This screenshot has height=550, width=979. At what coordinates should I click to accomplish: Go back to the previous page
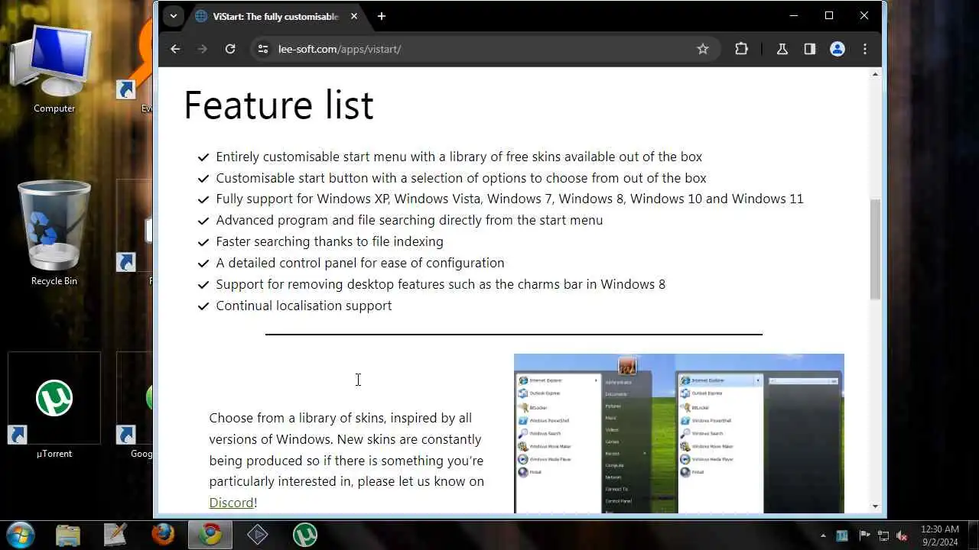coord(175,49)
